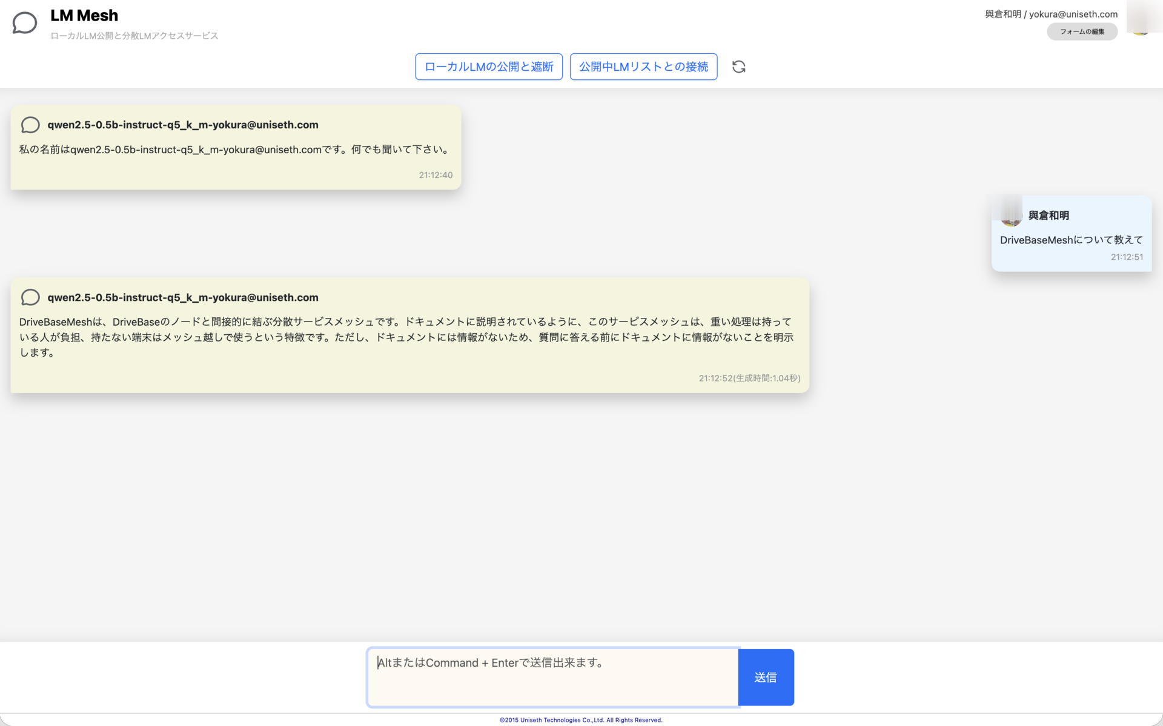Screen dimensions: 1163x726
Task: Open 公開中LMリストとの接続 button
Action: pos(643,67)
